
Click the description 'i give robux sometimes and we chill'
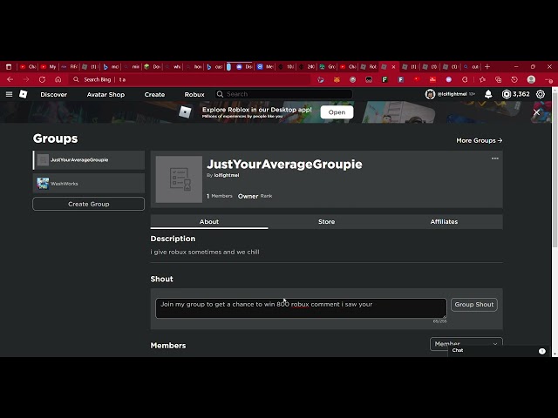click(x=205, y=252)
